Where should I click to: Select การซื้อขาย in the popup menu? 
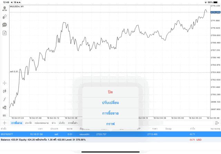tap(110, 113)
